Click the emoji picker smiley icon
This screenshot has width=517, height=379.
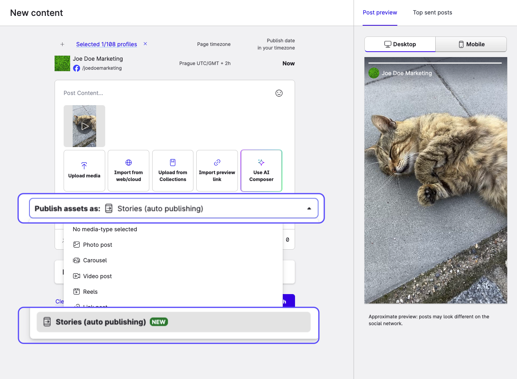279,93
